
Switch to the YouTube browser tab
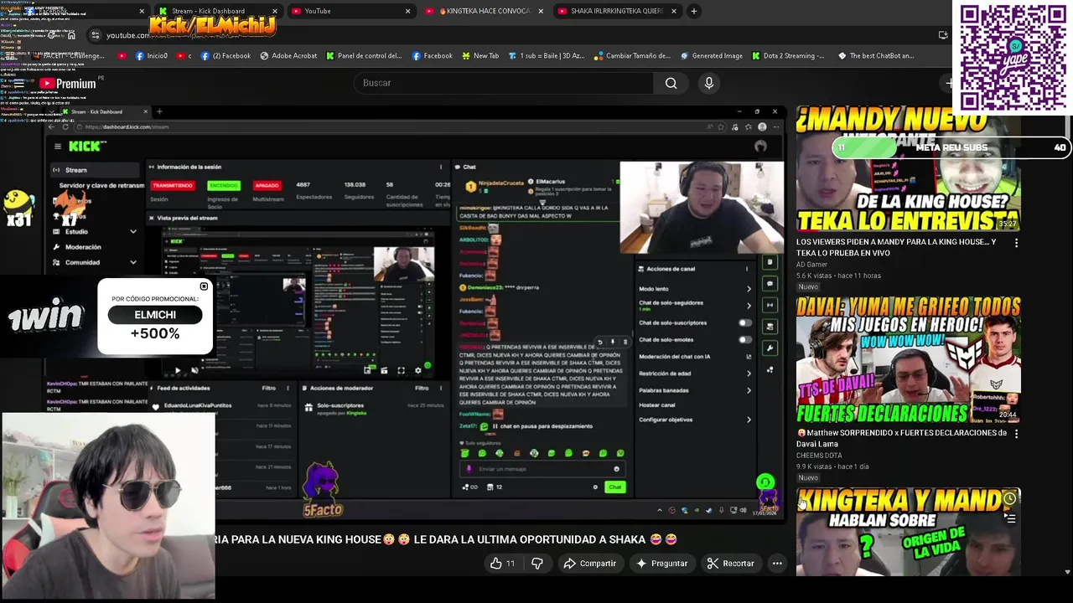coord(352,11)
